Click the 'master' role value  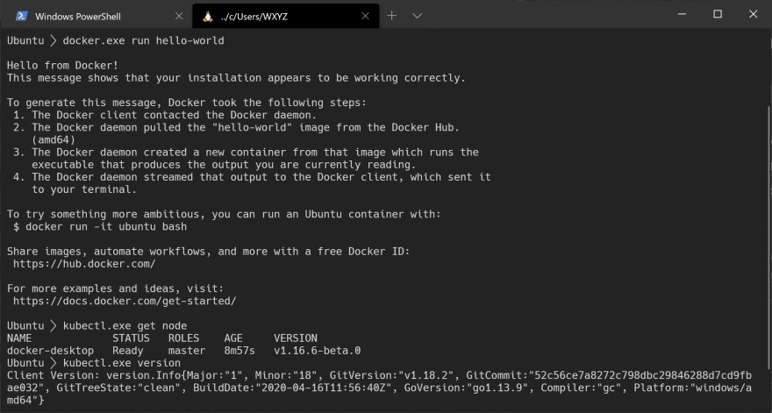pos(187,351)
